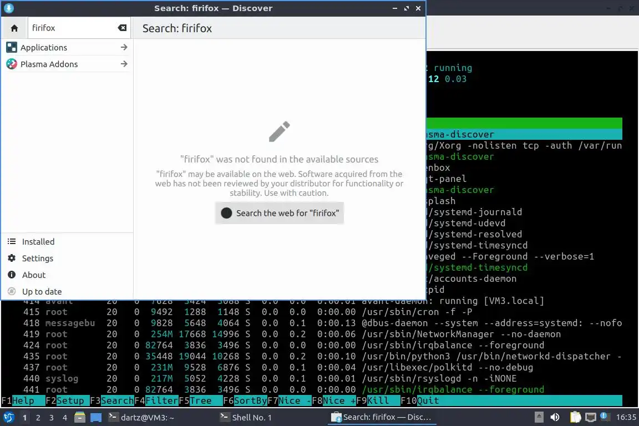
Task: Open Discover Settings
Action: [67, 258]
